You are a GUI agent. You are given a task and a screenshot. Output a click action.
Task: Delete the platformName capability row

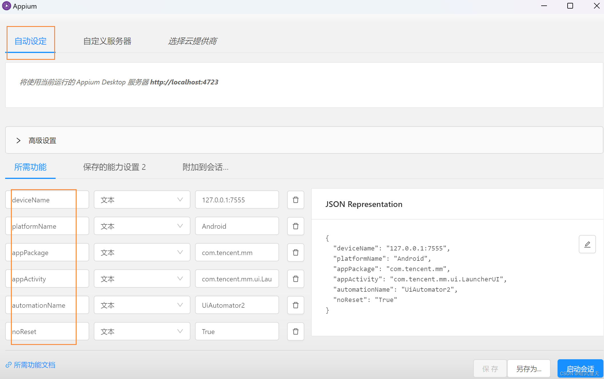[295, 226]
